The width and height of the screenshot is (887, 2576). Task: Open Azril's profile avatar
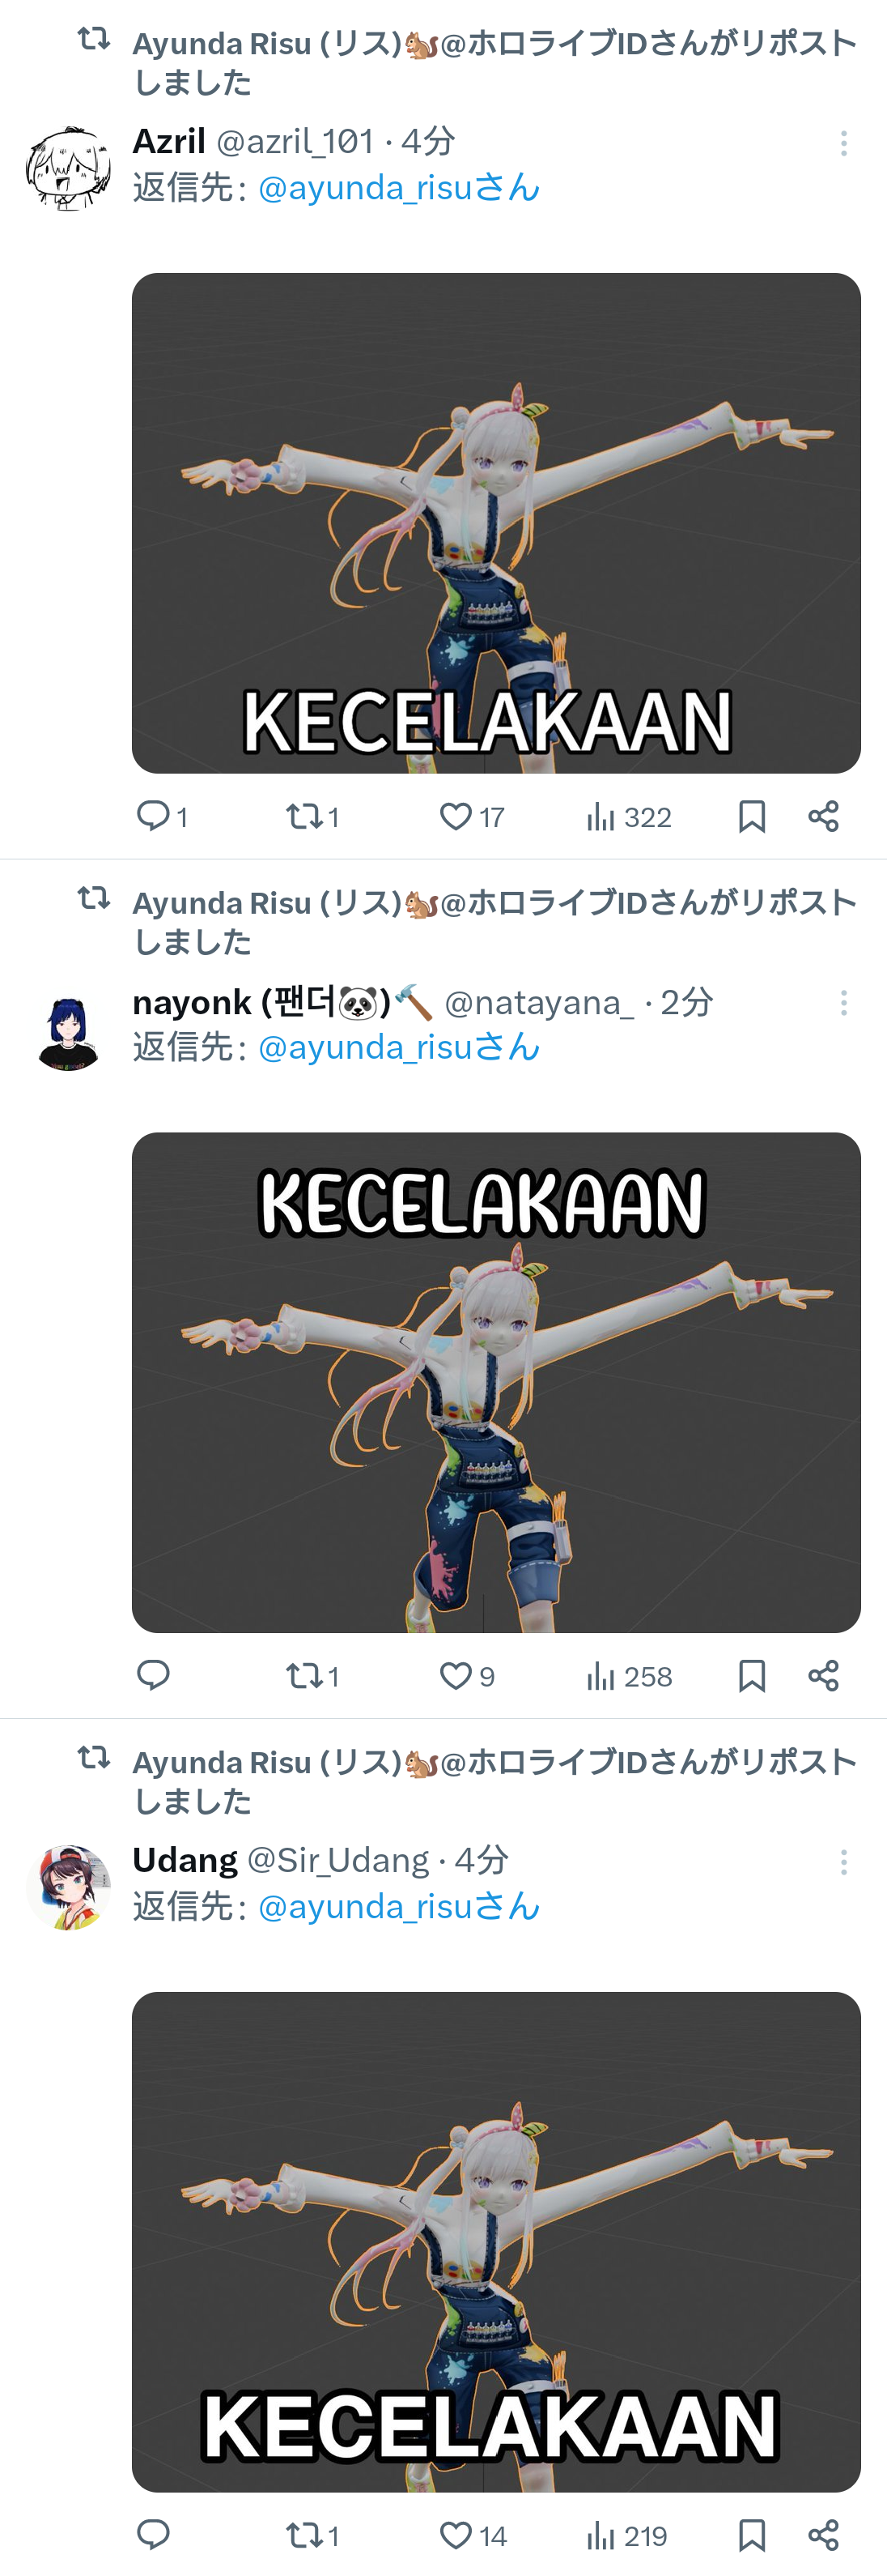pos(68,168)
